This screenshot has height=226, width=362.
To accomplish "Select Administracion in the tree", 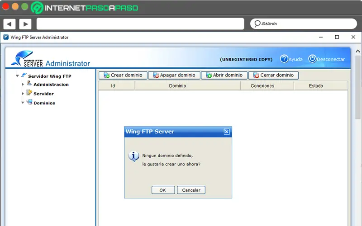I will [51, 85].
